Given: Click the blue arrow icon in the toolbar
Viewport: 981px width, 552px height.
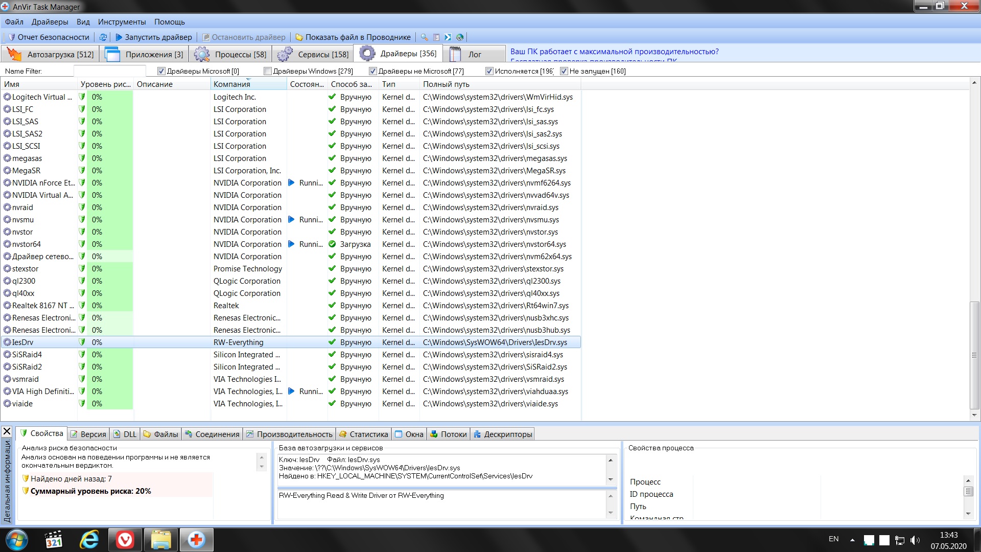Looking at the screenshot, I should click(x=448, y=37).
